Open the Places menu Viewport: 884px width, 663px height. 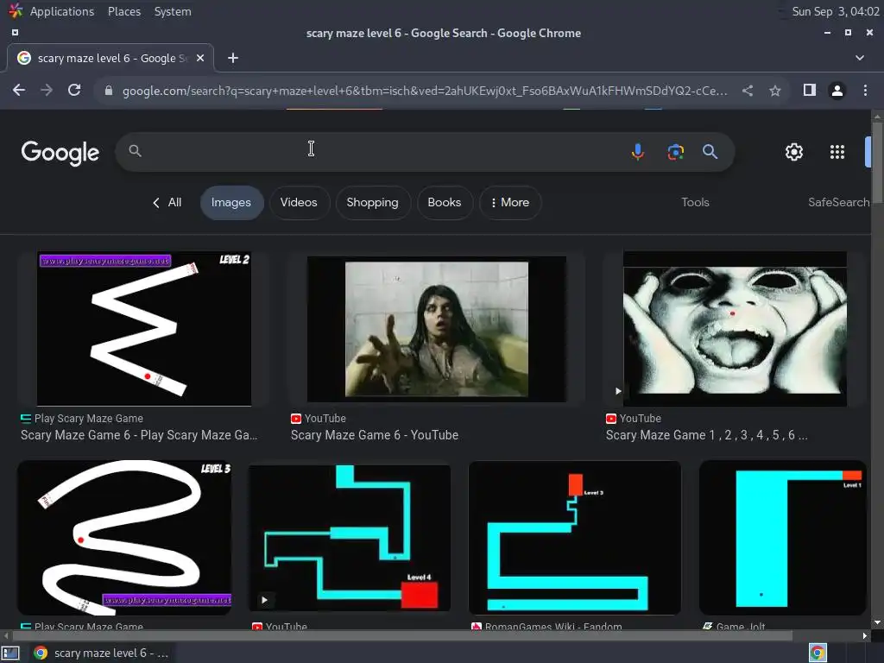(x=124, y=11)
